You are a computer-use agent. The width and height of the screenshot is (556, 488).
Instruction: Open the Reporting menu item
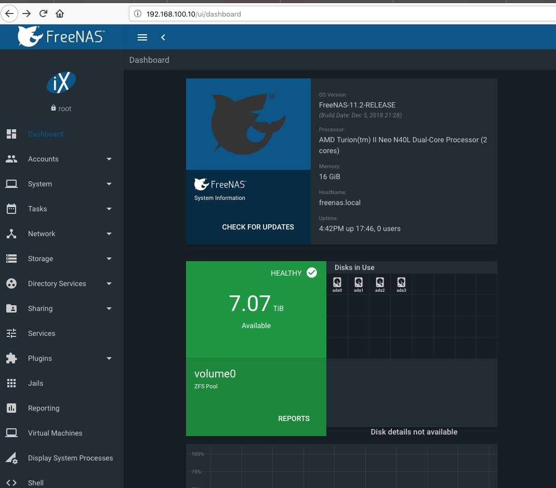44,408
